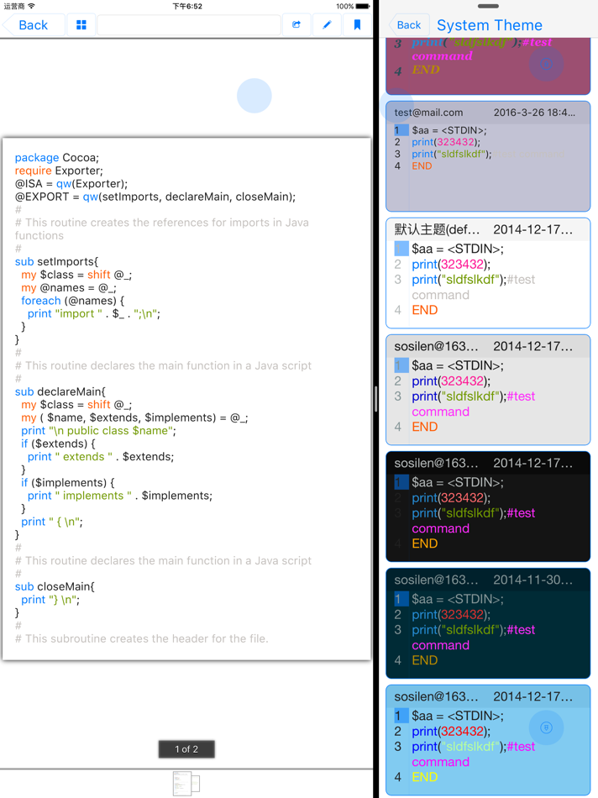Tap the 下午6:52 clock in status bar
Image resolution: width=598 pixels, height=798 pixels.
[187, 6]
